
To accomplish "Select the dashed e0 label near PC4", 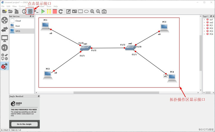I will (165, 76).
